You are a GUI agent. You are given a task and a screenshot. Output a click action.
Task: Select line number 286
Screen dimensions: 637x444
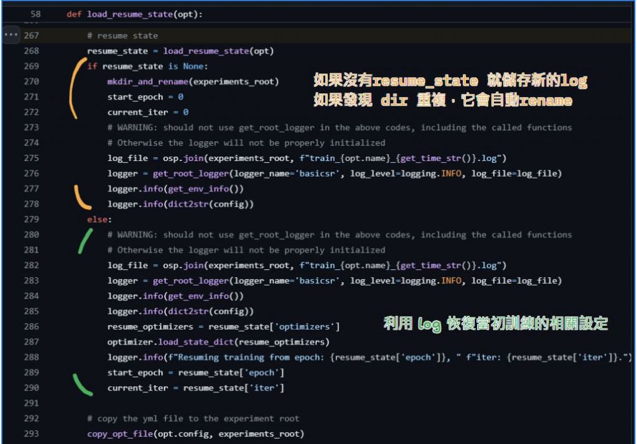click(x=31, y=326)
